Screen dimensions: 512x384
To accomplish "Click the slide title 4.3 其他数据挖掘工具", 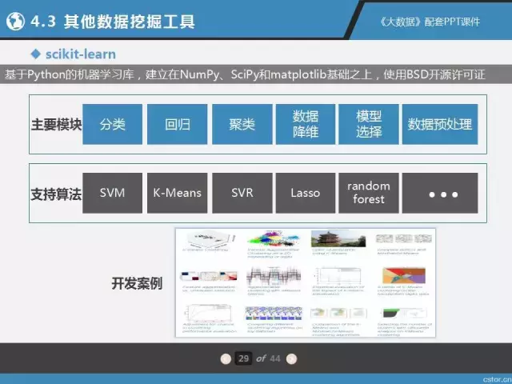I will [113, 22].
